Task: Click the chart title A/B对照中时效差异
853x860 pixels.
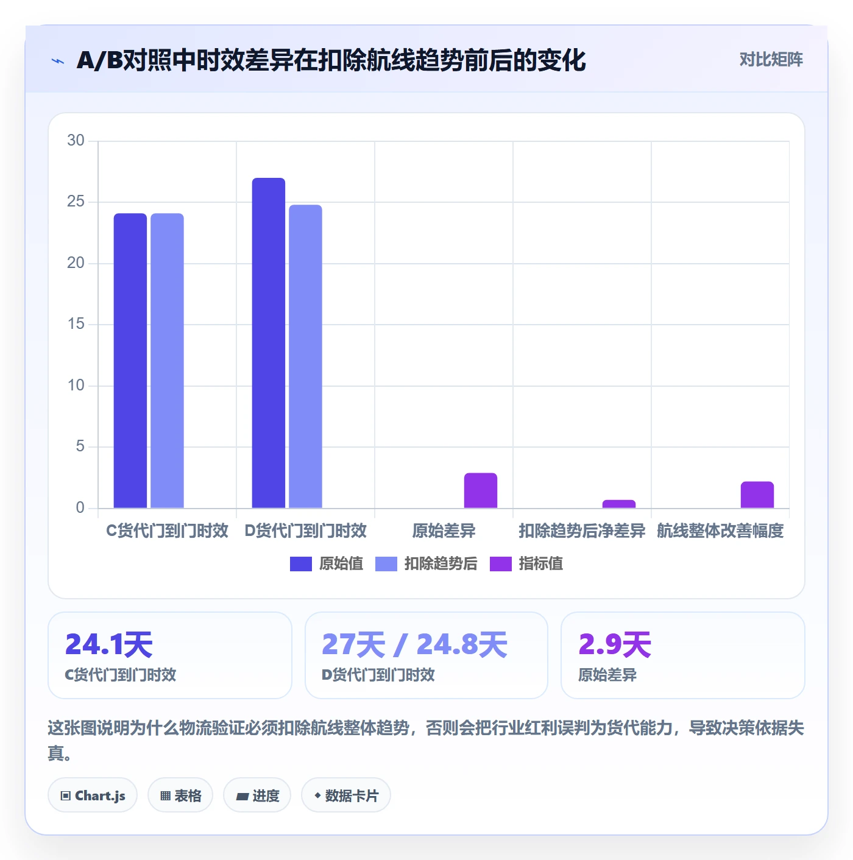Action: tap(330, 61)
